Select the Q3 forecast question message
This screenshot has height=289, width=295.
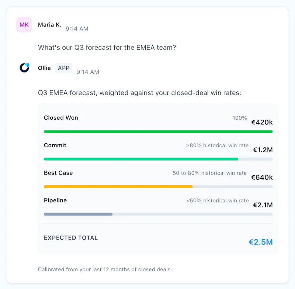[x=107, y=48]
